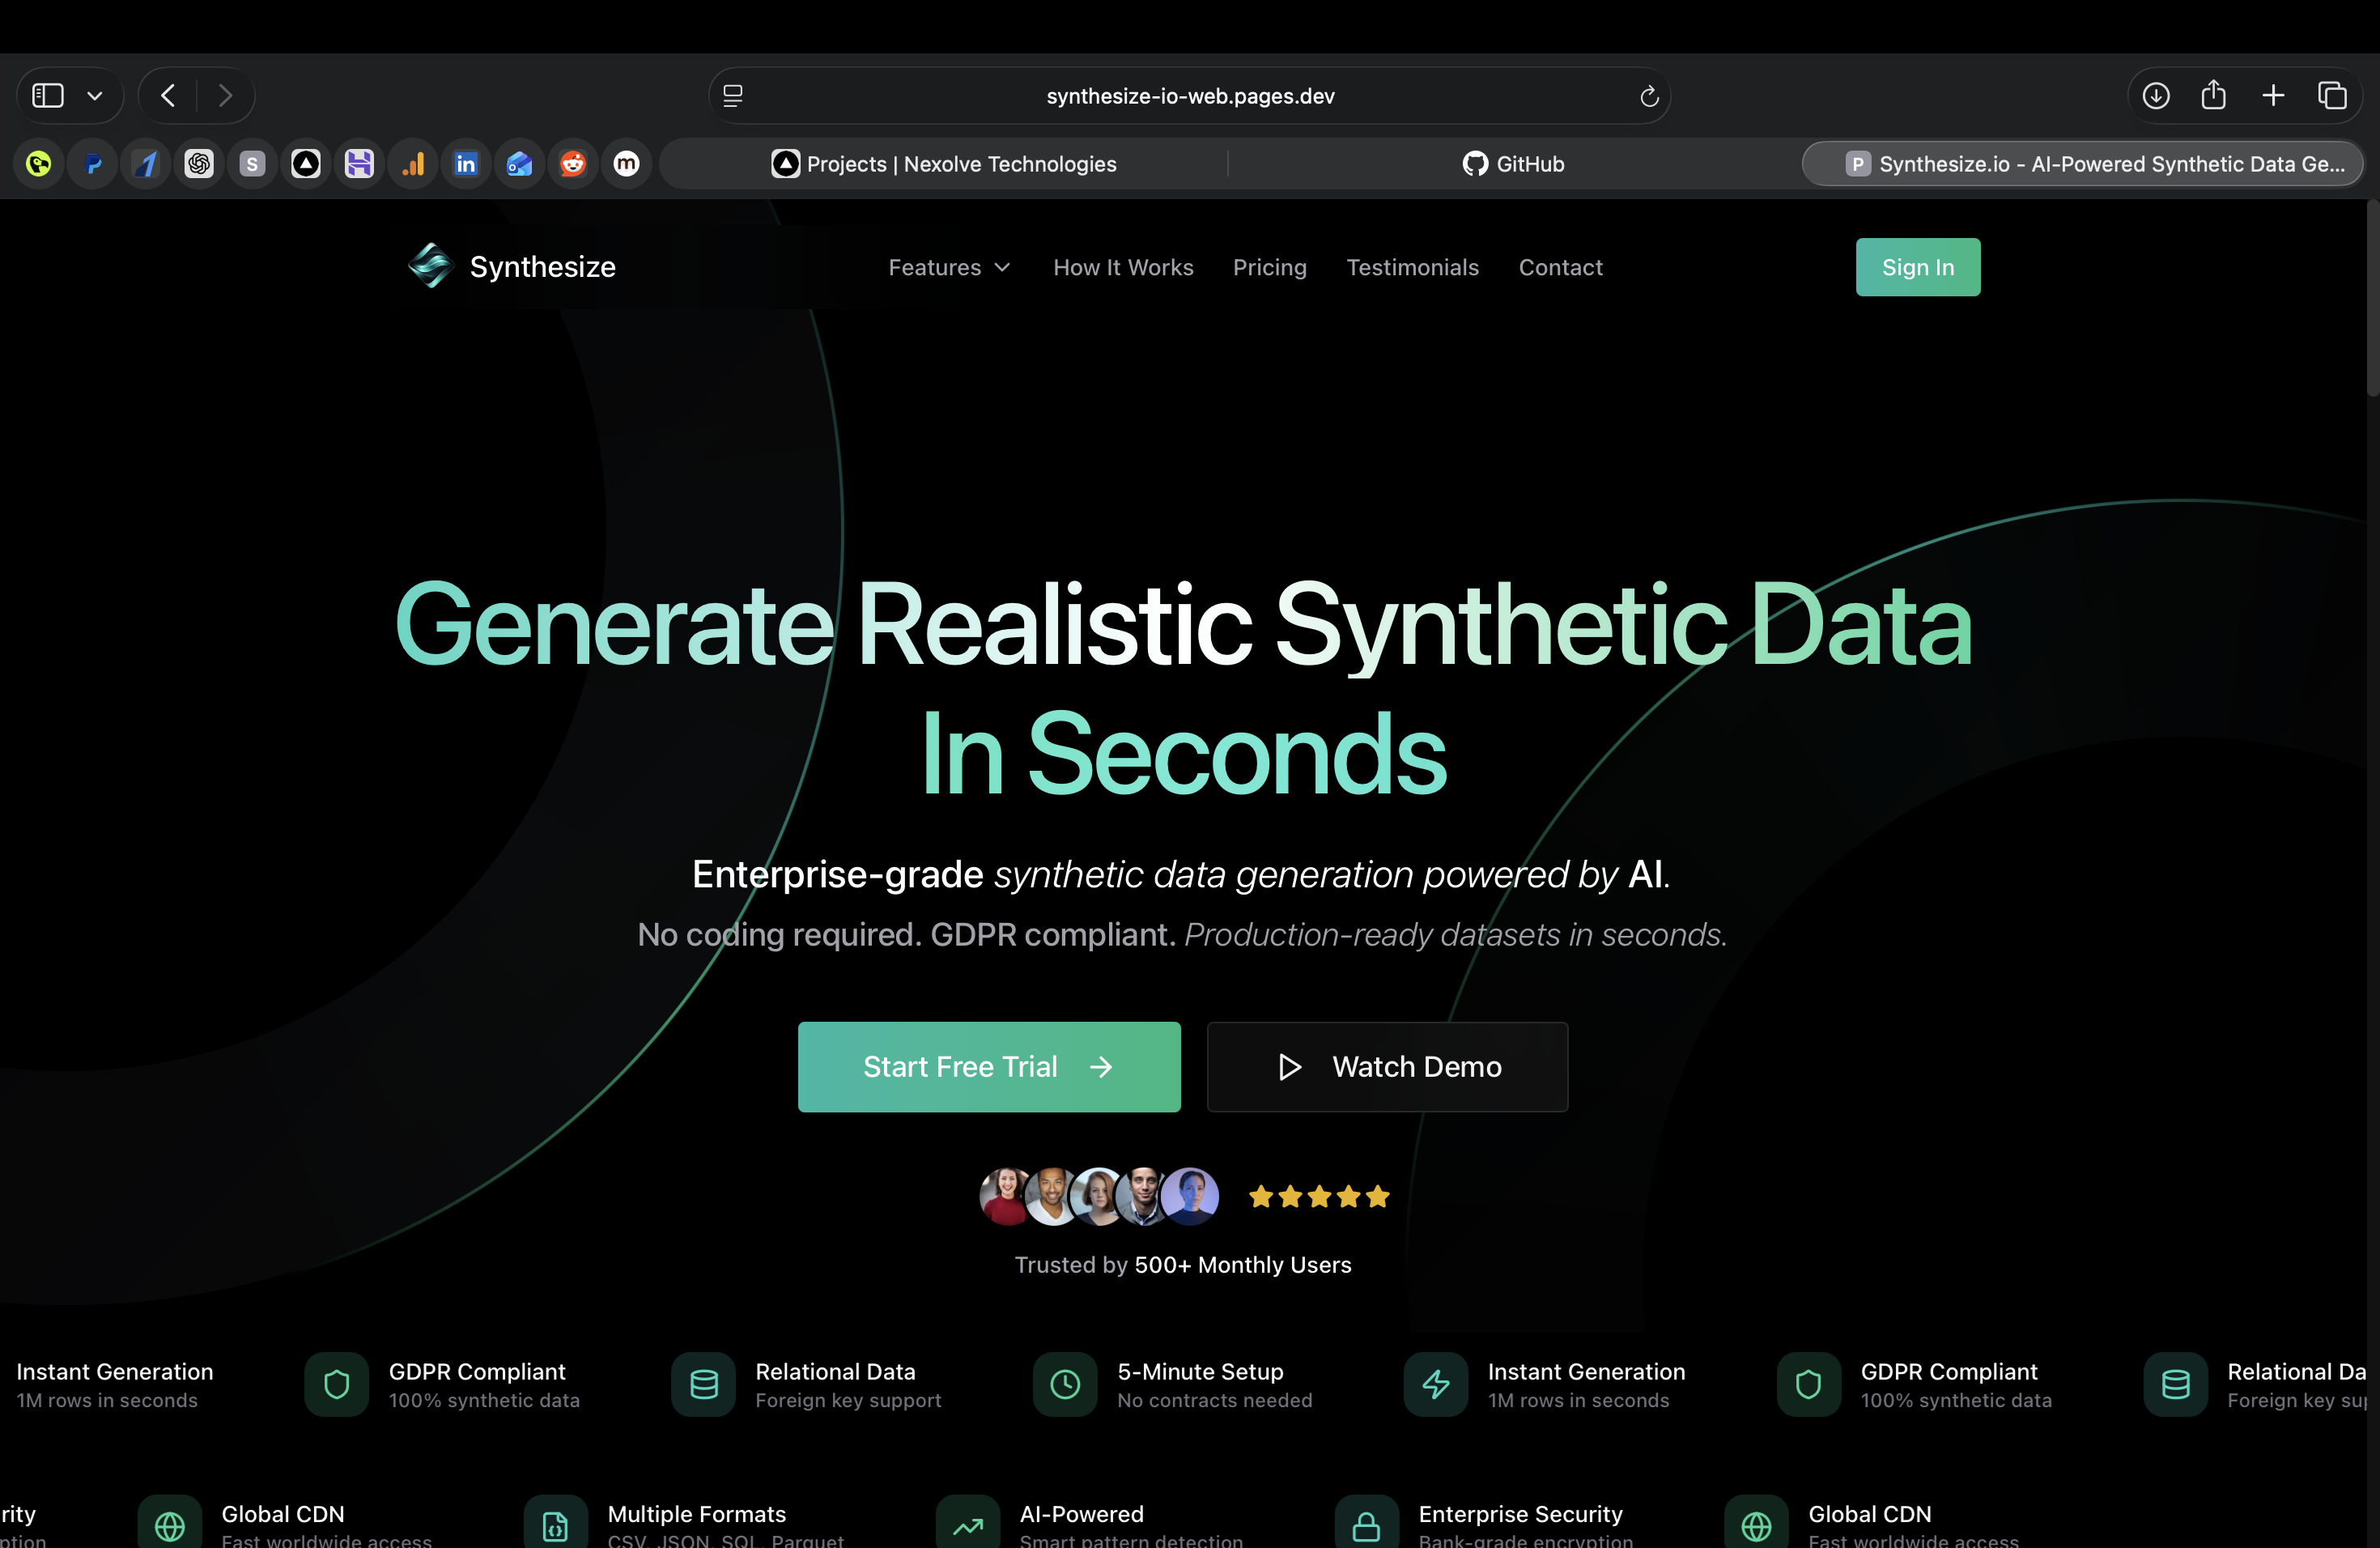Image resolution: width=2380 pixels, height=1548 pixels.
Task: Click the GitHub favorite in the bookmarks bar
Action: [1512, 163]
